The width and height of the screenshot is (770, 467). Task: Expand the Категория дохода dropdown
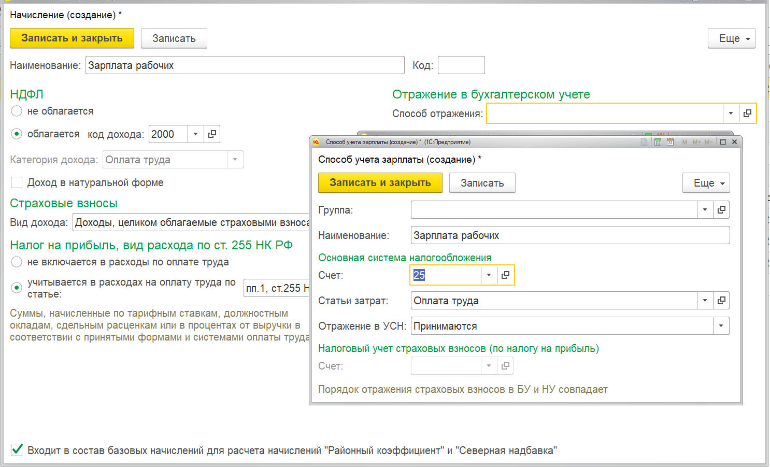pos(235,160)
